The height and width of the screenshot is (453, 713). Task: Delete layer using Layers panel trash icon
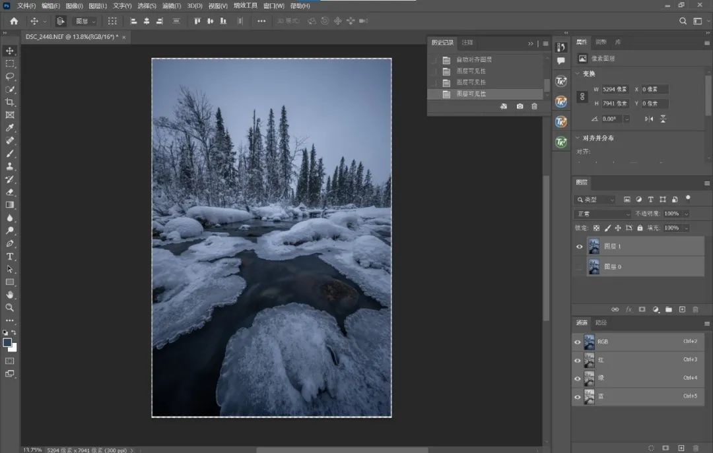(695, 309)
